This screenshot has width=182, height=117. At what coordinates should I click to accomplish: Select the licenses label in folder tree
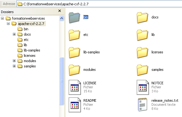[x=30, y=56]
